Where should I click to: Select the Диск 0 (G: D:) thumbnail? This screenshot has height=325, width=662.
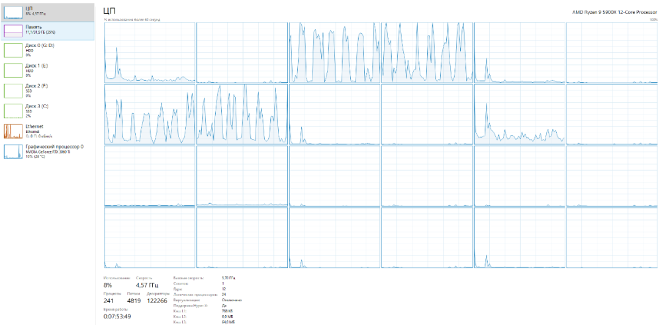(x=13, y=50)
